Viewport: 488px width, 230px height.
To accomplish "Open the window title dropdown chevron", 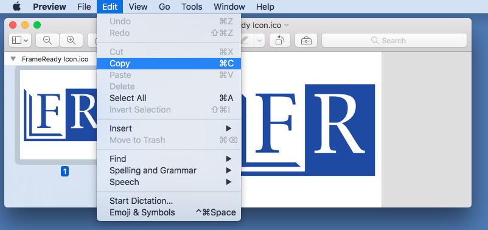I will [x=287, y=25].
